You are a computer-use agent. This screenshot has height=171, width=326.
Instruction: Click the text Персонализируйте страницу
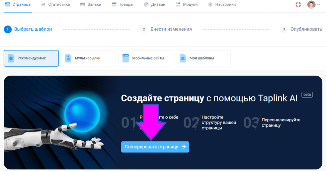281,123
